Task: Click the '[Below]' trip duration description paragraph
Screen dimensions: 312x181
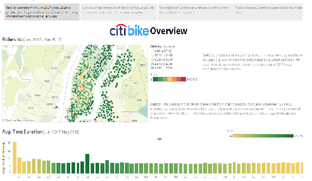Action: tap(225, 111)
